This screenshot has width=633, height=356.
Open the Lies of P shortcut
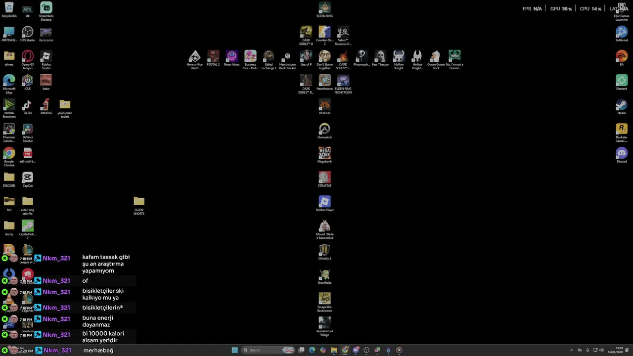click(306, 58)
